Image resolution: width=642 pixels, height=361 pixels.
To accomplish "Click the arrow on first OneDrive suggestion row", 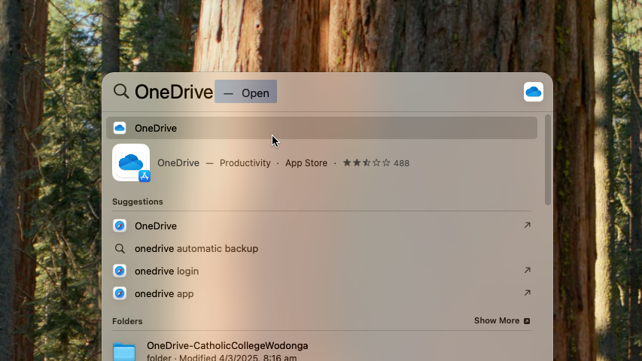I will click(527, 226).
